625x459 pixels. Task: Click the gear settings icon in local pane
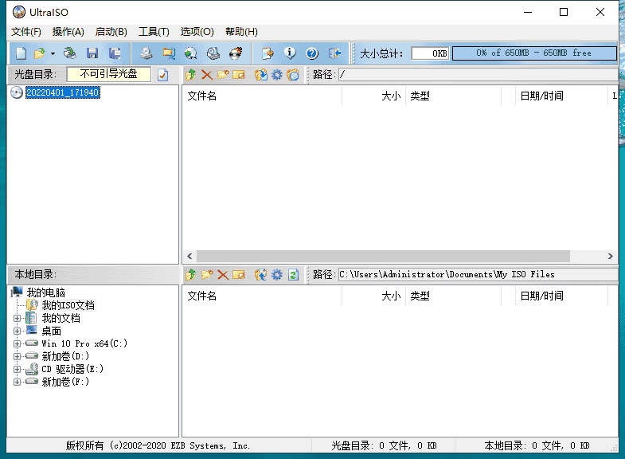pyautogui.click(x=276, y=275)
